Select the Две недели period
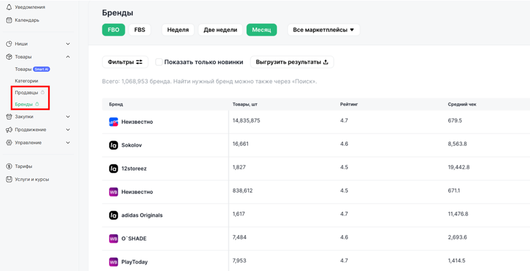The image size is (530, 271). pyautogui.click(x=220, y=30)
